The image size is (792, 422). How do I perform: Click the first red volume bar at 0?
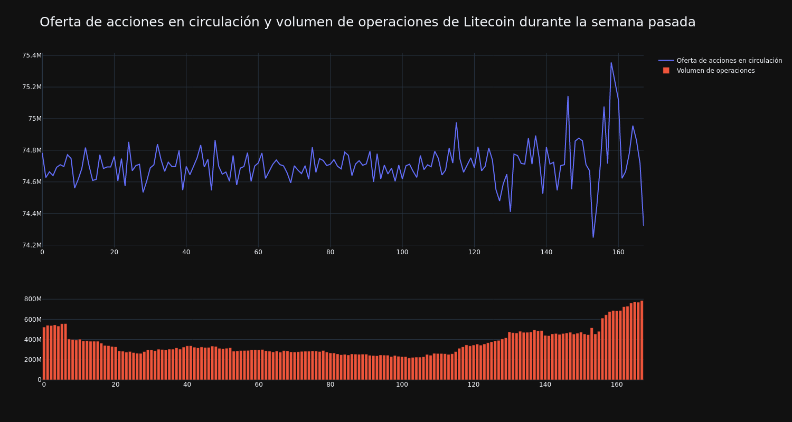point(44,353)
